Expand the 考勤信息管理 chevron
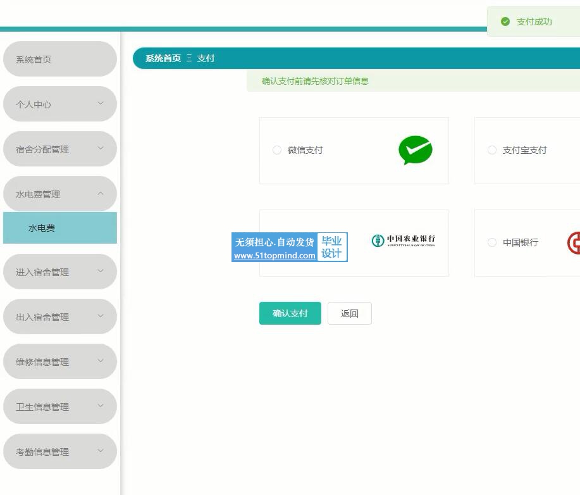 point(101,451)
